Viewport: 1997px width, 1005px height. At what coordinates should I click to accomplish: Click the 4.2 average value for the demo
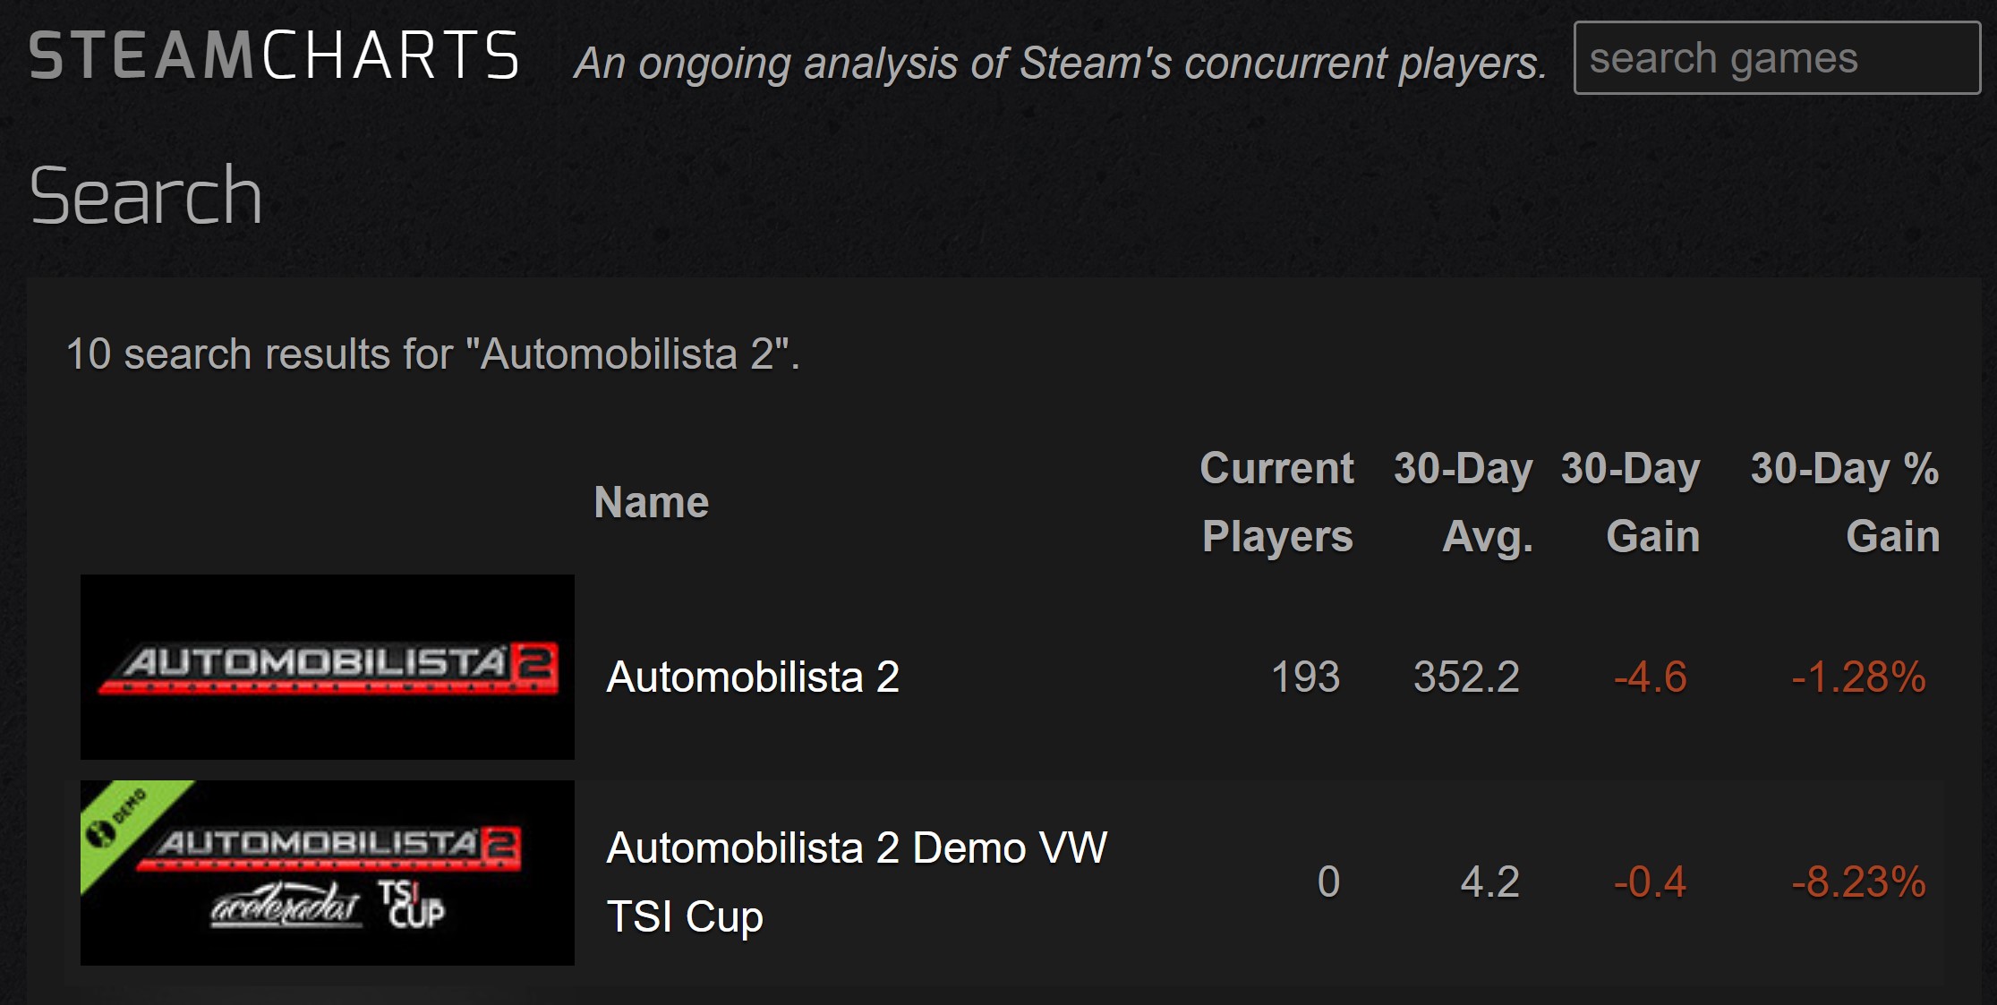tap(1490, 882)
